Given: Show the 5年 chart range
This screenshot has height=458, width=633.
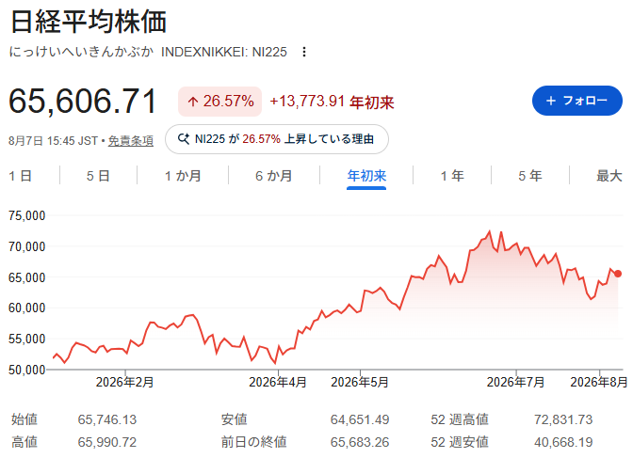Looking at the screenshot, I should pos(530,176).
